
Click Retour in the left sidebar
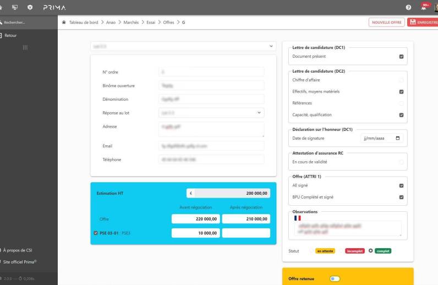tap(10, 35)
